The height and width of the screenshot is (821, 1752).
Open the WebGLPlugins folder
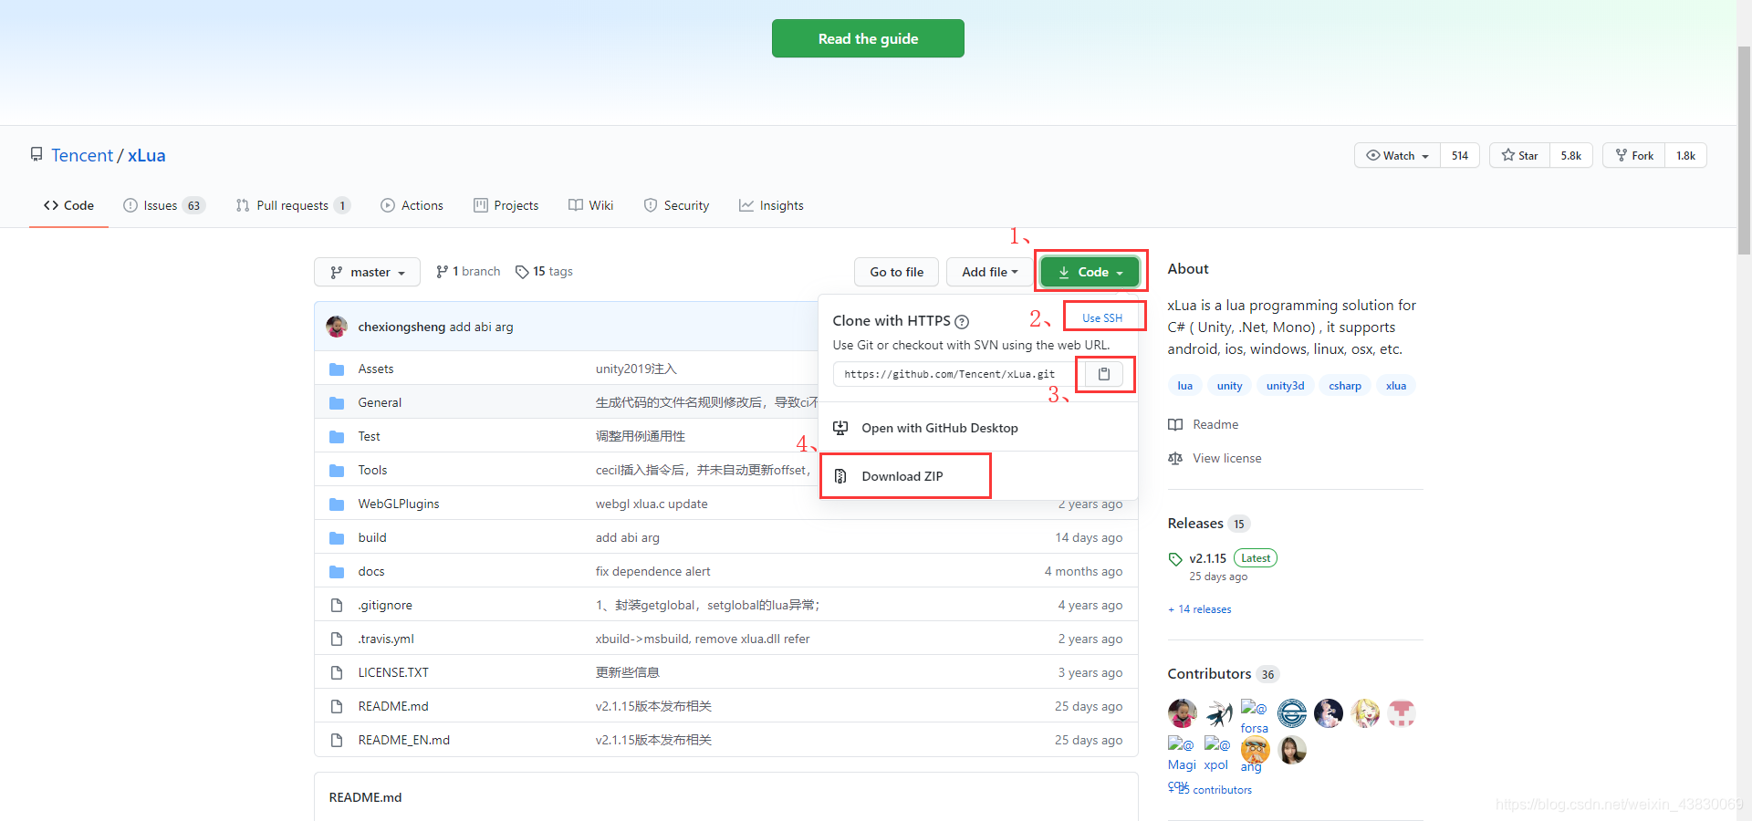399,504
